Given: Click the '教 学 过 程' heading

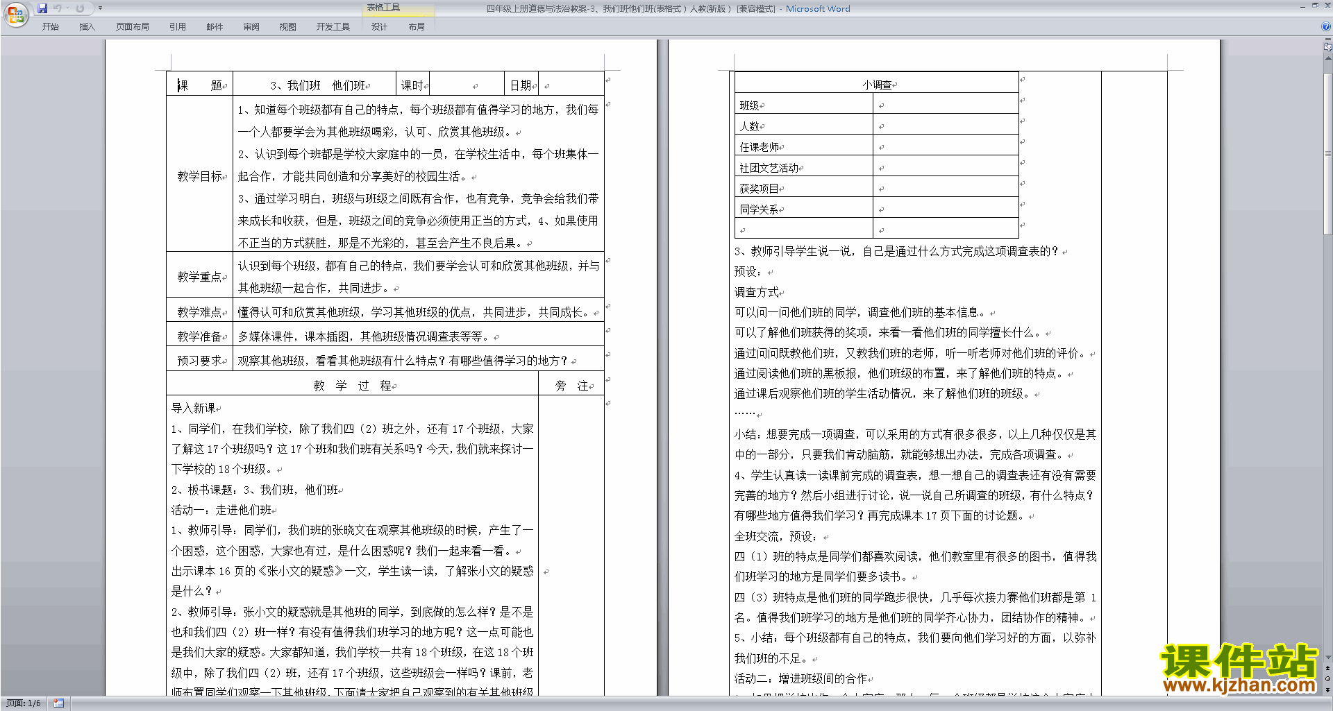Looking at the screenshot, I should point(354,386).
